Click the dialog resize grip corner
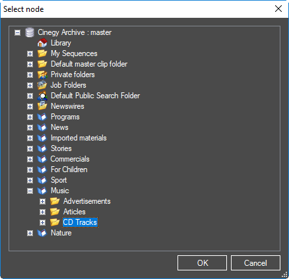289x279 pixels. pyautogui.click(x=284, y=274)
